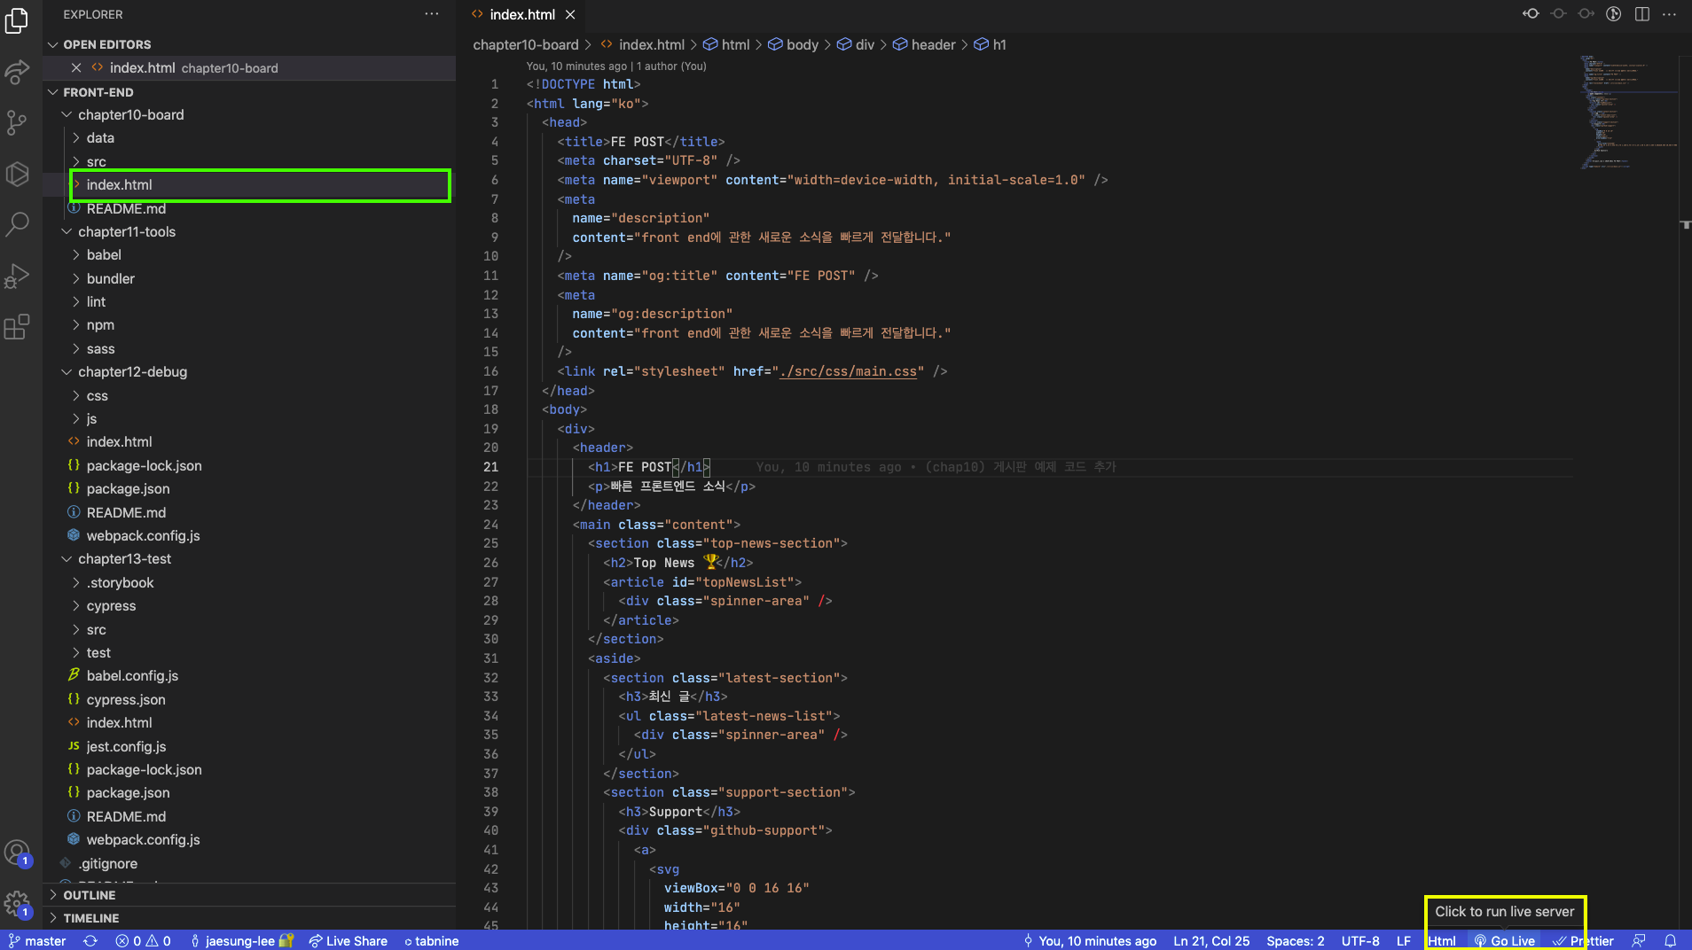
Task: Change indentation Spaces: 2
Action: click(x=1296, y=941)
